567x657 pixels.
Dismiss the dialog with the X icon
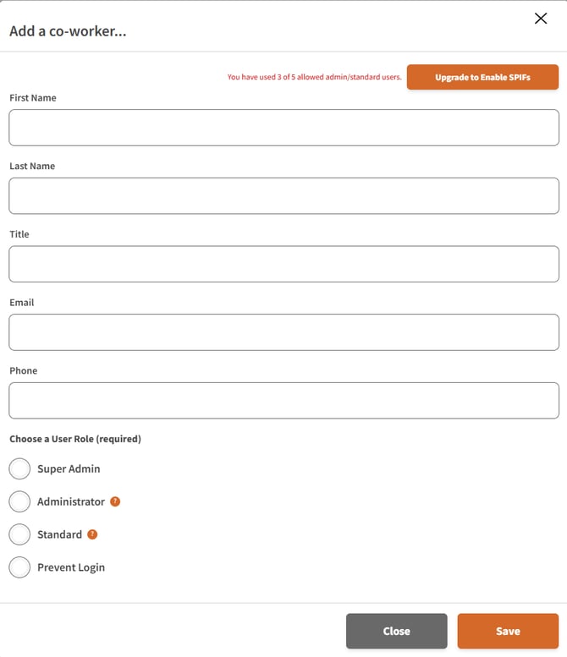[x=541, y=19]
